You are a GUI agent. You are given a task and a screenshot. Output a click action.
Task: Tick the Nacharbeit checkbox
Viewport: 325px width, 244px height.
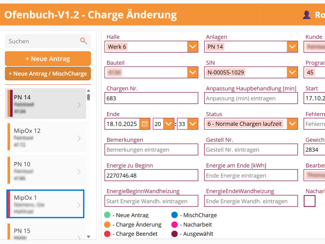coord(309,201)
